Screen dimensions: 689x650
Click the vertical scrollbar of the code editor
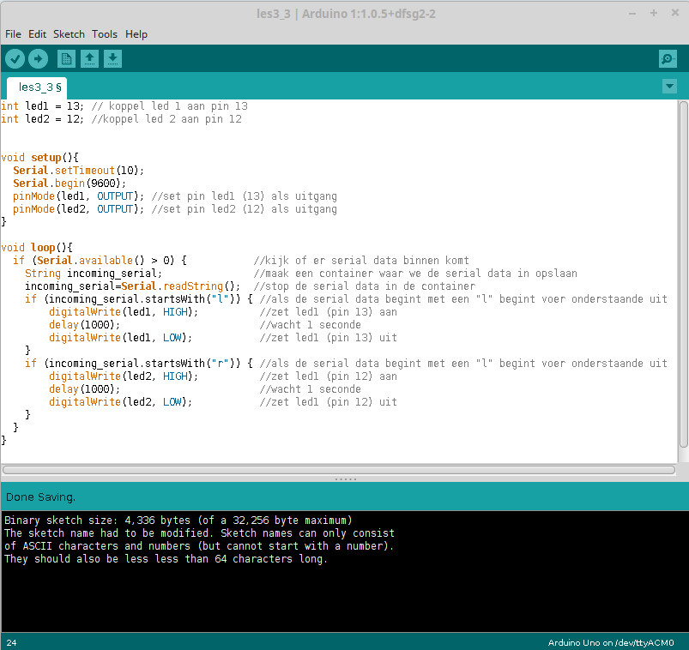tap(684, 274)
